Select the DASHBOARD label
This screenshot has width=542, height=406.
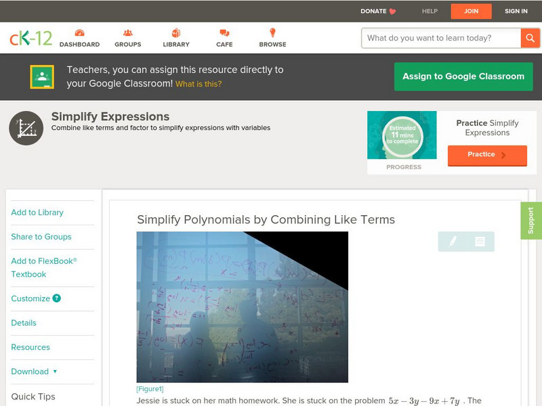tap(79, 45)
